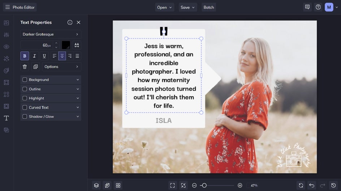Expand the Outline section chevron
Image resolution: width=341 pixels, height=191 pixels.
78,89
